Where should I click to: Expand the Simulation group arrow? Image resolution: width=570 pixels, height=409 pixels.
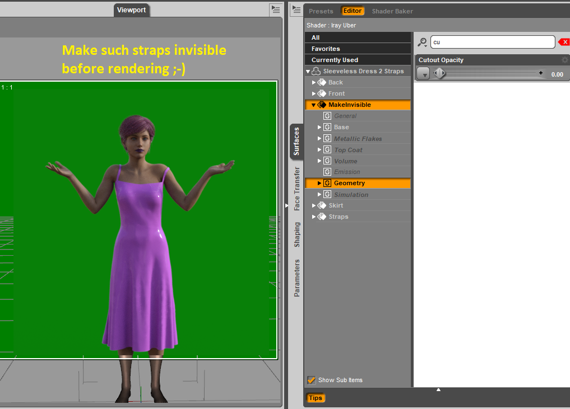(319, 195)
